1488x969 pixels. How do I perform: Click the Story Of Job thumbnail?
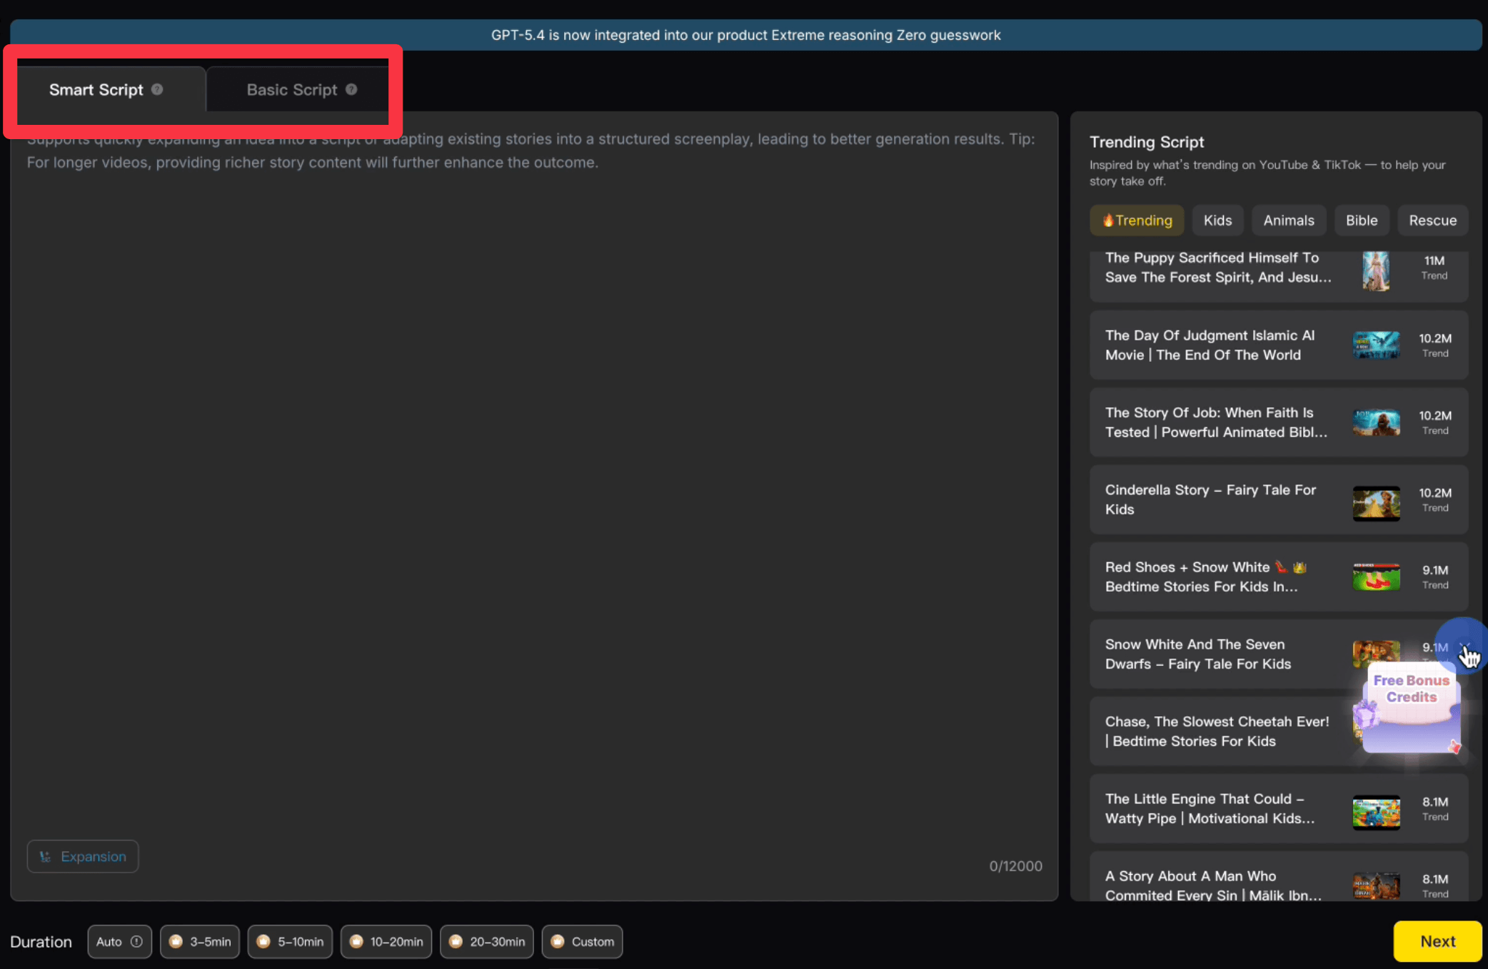coord(1376,422)
